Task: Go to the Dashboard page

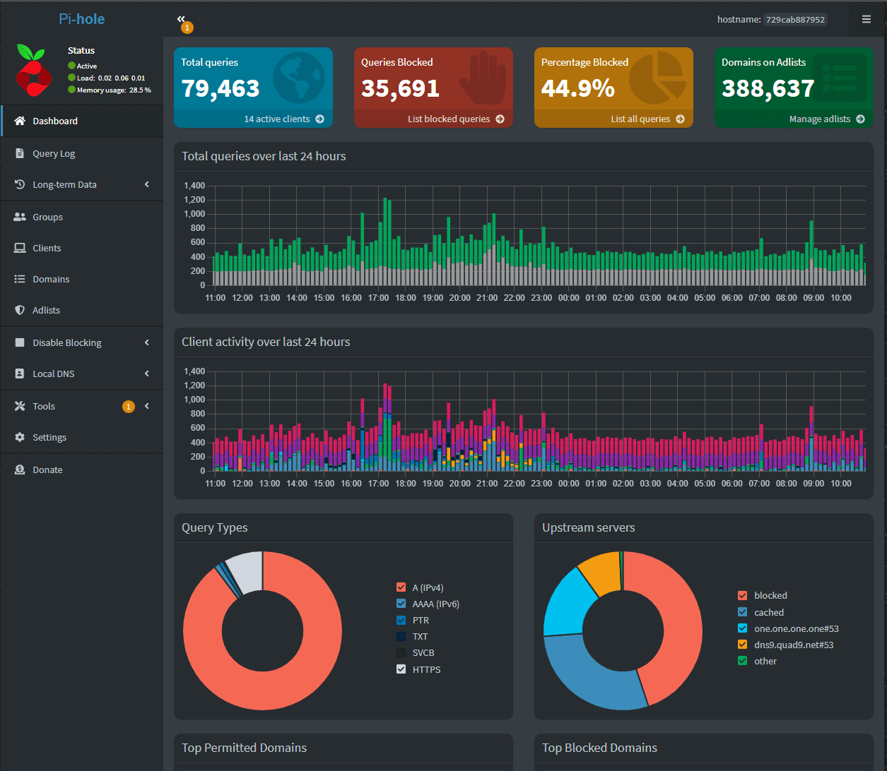Action: tap(55, 121)
